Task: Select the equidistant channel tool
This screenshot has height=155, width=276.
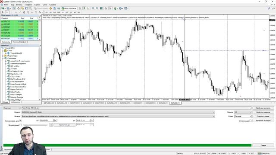Action: [24, 12]
